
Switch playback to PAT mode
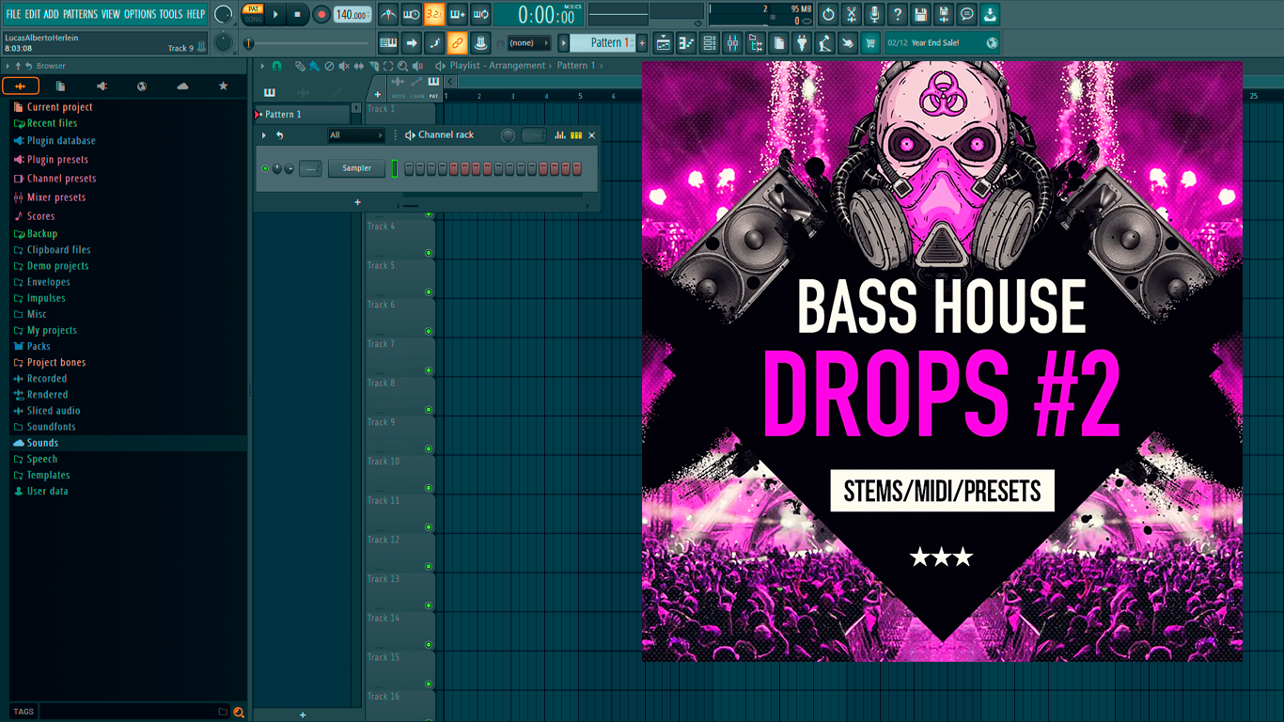254,9
